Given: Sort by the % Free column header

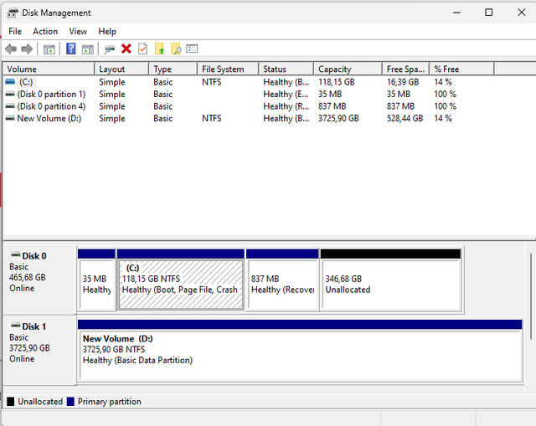Looking at the screenshot, I should pyautogui.click(x=461, y=69).
